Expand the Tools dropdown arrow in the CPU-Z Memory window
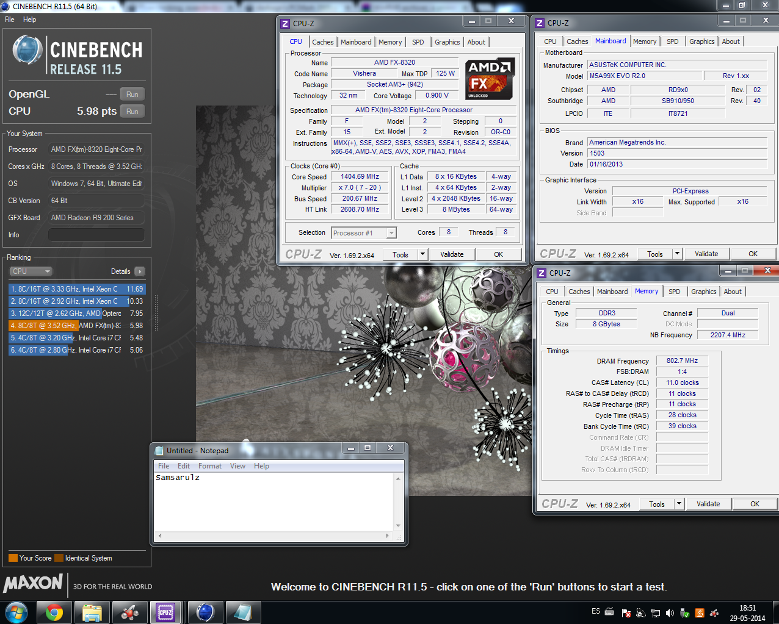This screenshot has width=779, height=624. click(x=679, y=504)
